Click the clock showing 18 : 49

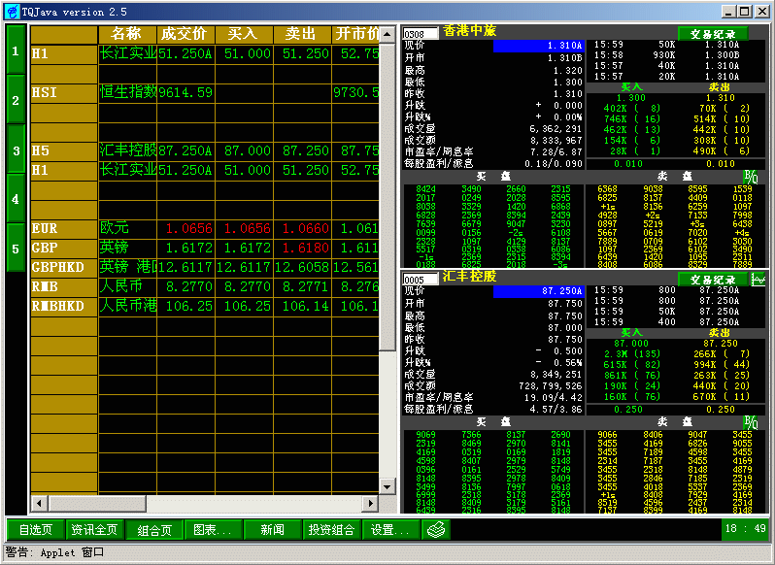pyautogui.click(x=745, y=529)
